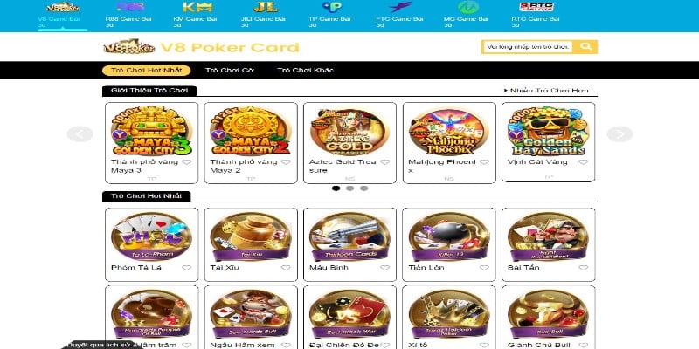Image resolution: width=699 pixels, height=349 pixels.
Task: Expand Nhiều Trò Chơi Hơn link
Action: [546, 91]
